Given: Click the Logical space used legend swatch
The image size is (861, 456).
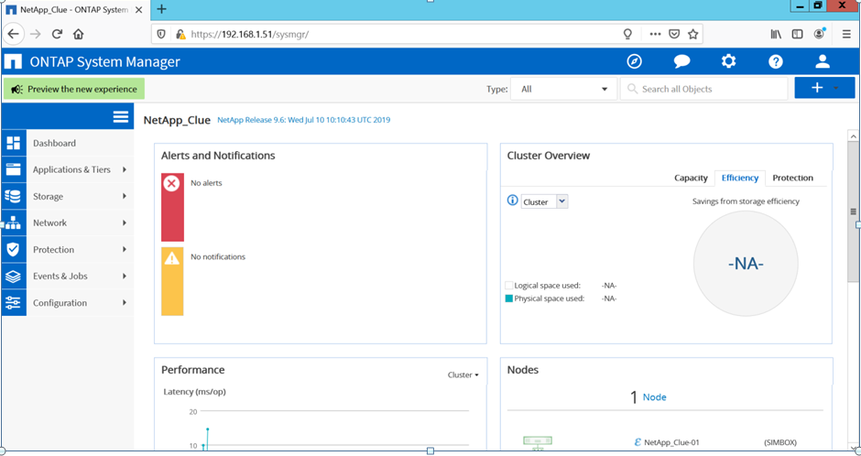Looking at the screenshot, I should pyautogui.click(x=509, y=286).
